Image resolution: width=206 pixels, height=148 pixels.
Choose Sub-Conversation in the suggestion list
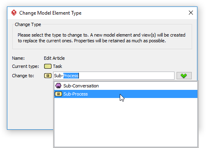[126, 86]
